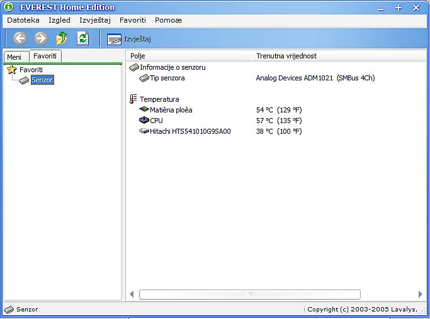430x319 pixels.
Task: Click the Tip senzora row
Action: click(167, 78)
